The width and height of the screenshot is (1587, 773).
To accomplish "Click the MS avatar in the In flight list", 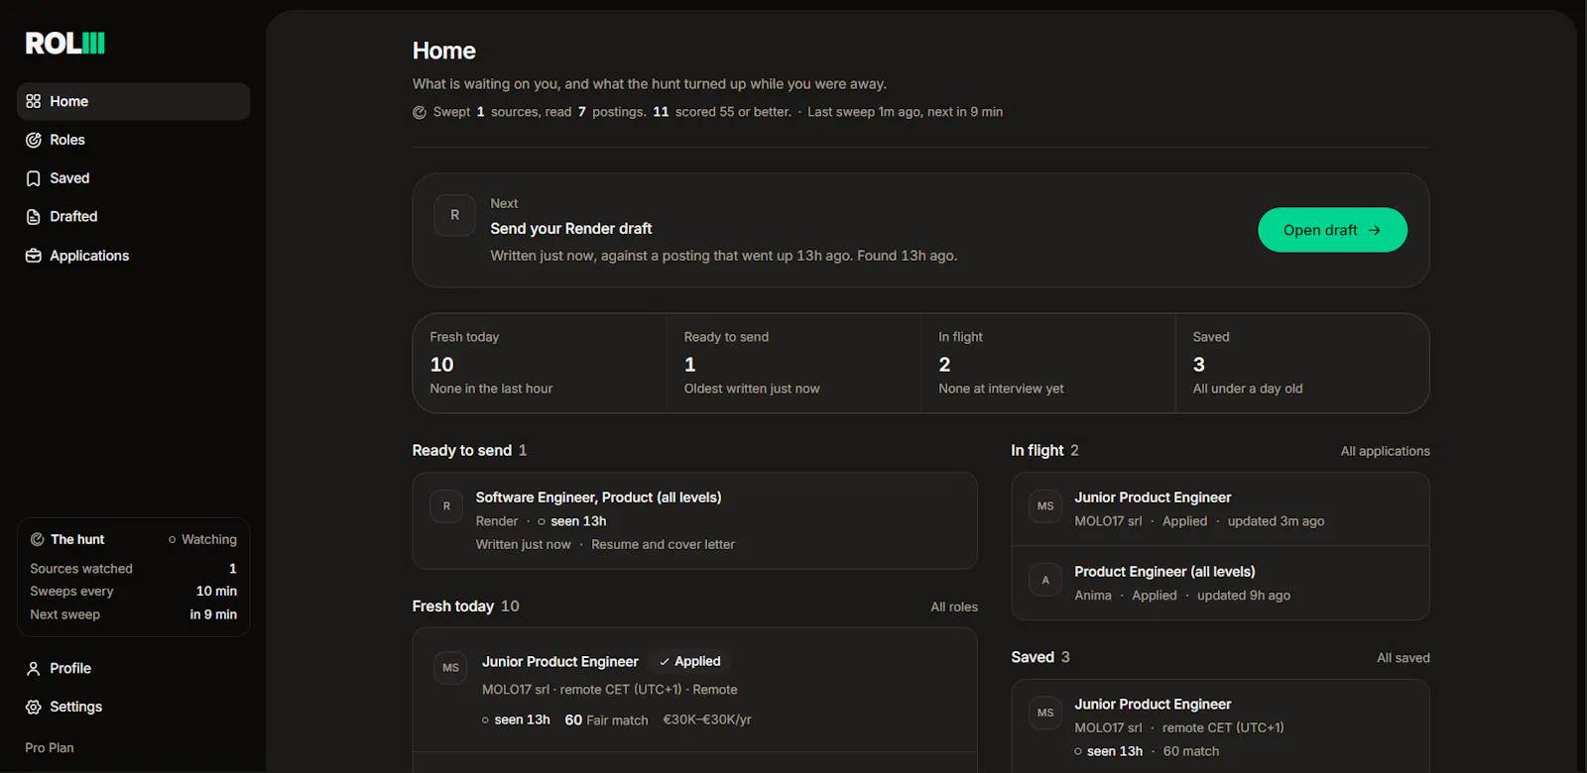I will tap(1045, 506).
